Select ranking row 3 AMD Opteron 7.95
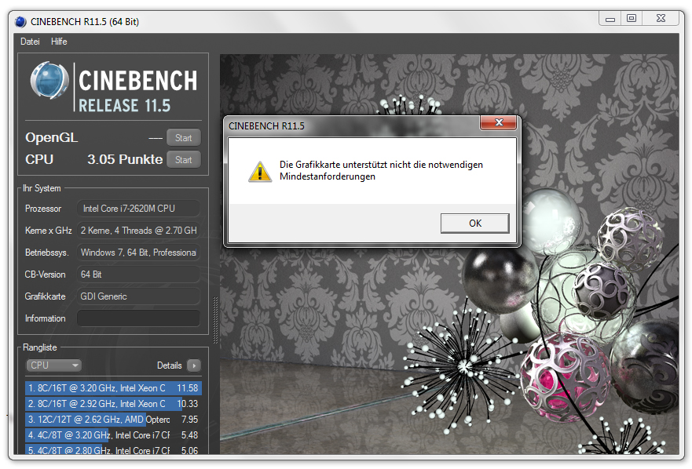692x469 pixels. point(113,419)
